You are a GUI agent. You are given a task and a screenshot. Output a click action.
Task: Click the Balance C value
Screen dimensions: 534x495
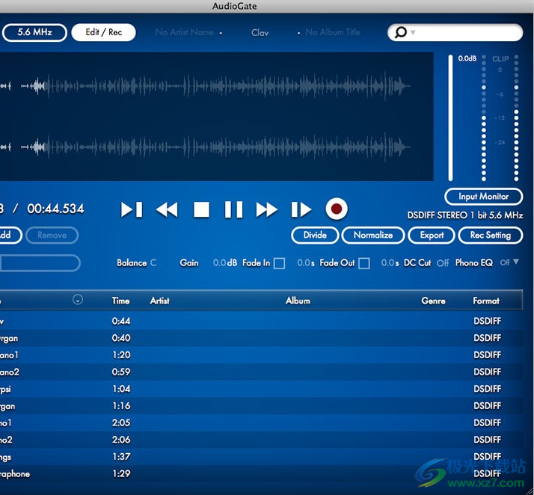[153, 262]
